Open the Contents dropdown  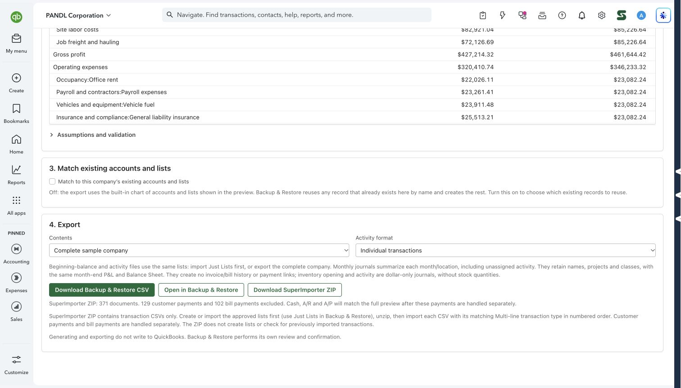click(199, 250)
